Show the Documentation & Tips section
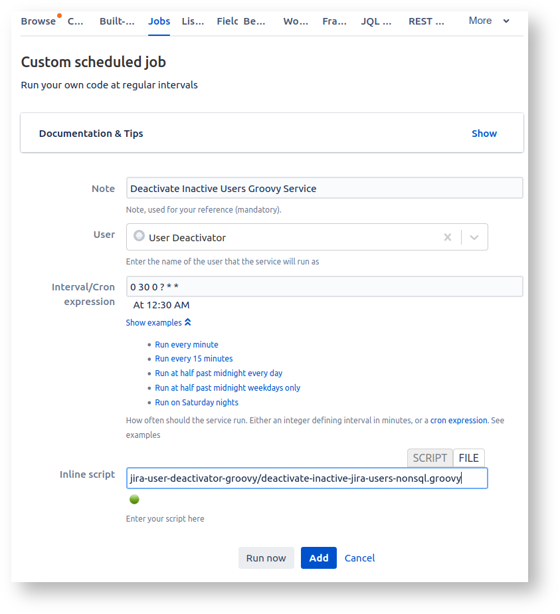The image size is (560, 614). 484,134
